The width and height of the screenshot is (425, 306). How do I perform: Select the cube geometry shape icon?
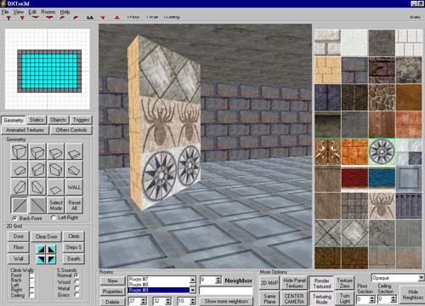click(20, 151)
